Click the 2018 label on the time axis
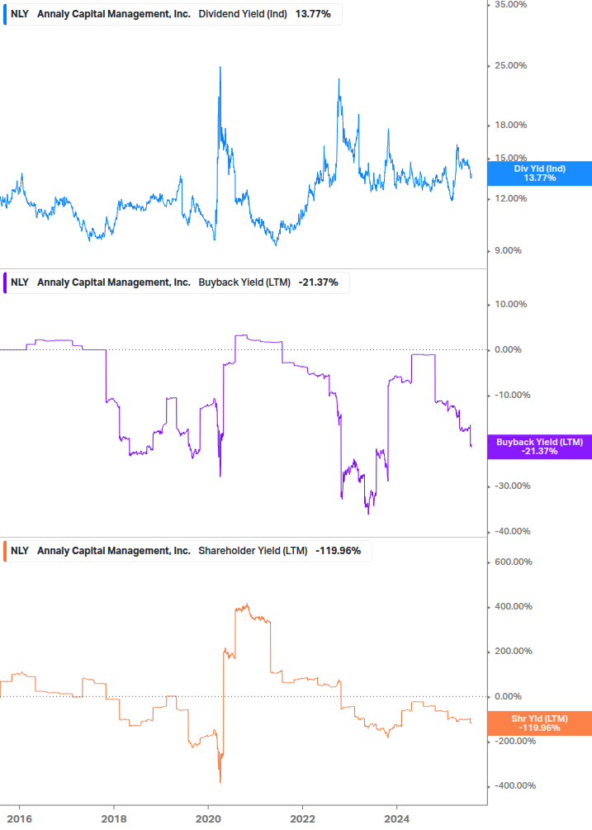Screen dimensions: 592x830 114,819
